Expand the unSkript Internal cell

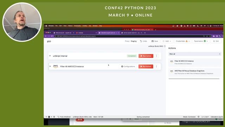[x=50, y=56]
